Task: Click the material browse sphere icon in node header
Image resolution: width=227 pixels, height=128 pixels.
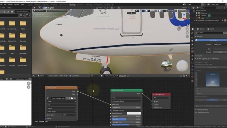Action: (x=102, y=76)
